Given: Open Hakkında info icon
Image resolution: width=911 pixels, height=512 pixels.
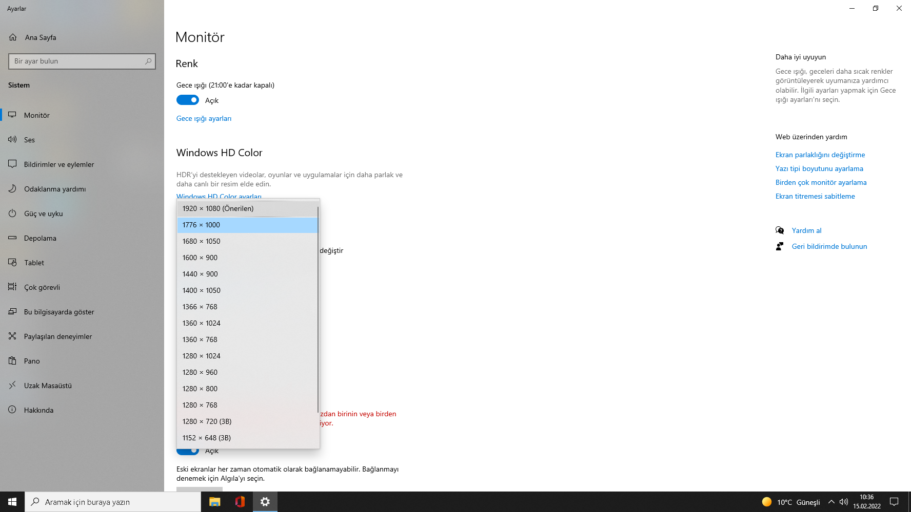Looking at the screenshot, I should click(12, 410).
